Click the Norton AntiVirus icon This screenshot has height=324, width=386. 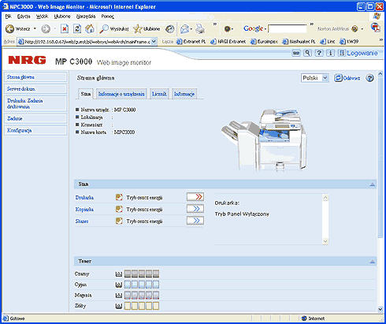coord(354,28)
